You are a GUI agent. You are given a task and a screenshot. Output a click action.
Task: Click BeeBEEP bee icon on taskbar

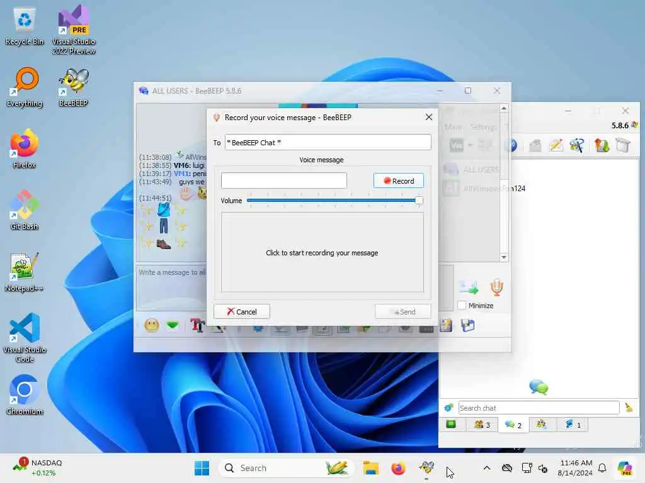coord(426,468)
